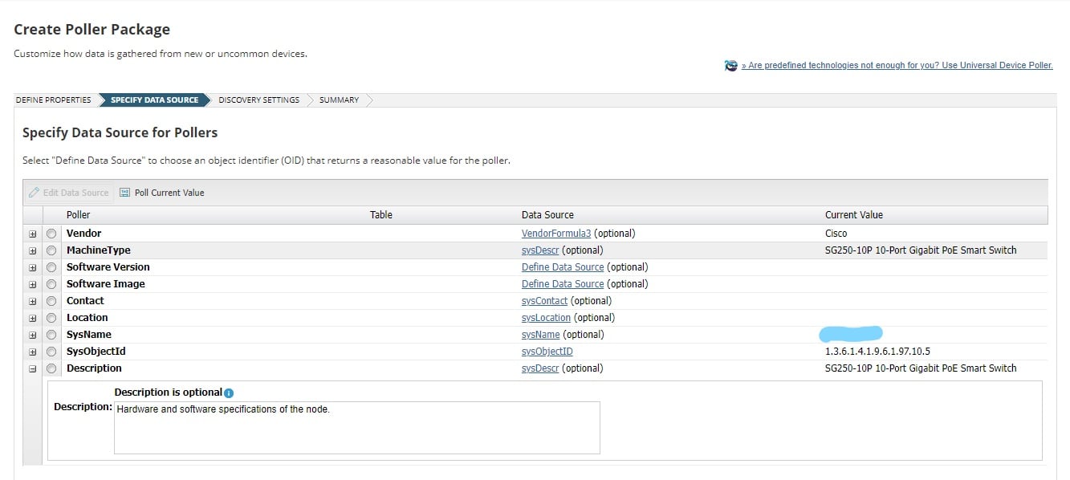The height and width of the screenshot is (480, 1070).
Task: Click the Poll Current Value icon
Action: pos(124,193)
